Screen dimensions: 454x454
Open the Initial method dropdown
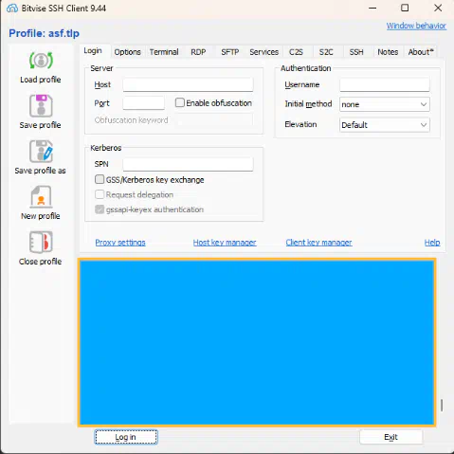(385, 104)
